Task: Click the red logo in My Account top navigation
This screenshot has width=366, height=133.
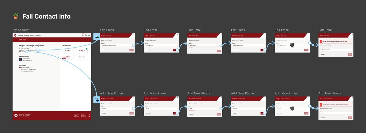Action: [x=15, y=35]
